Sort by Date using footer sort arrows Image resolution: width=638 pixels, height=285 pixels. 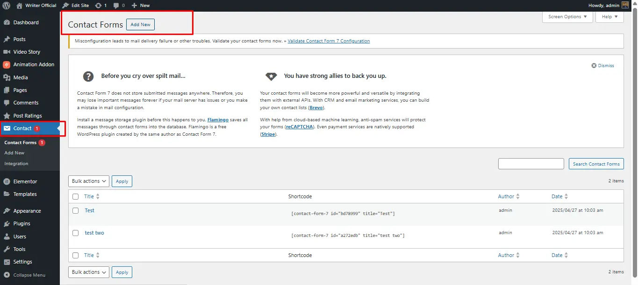(x=566, y=256)
